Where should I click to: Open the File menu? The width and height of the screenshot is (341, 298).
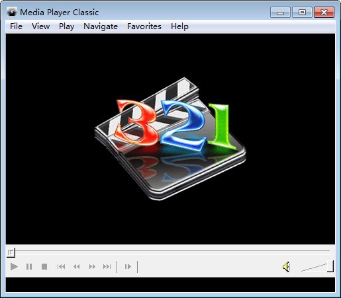point(16,26)
